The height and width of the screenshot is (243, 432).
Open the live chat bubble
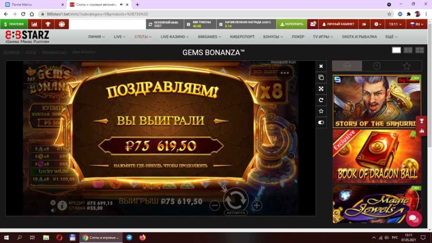coord(413,218)
